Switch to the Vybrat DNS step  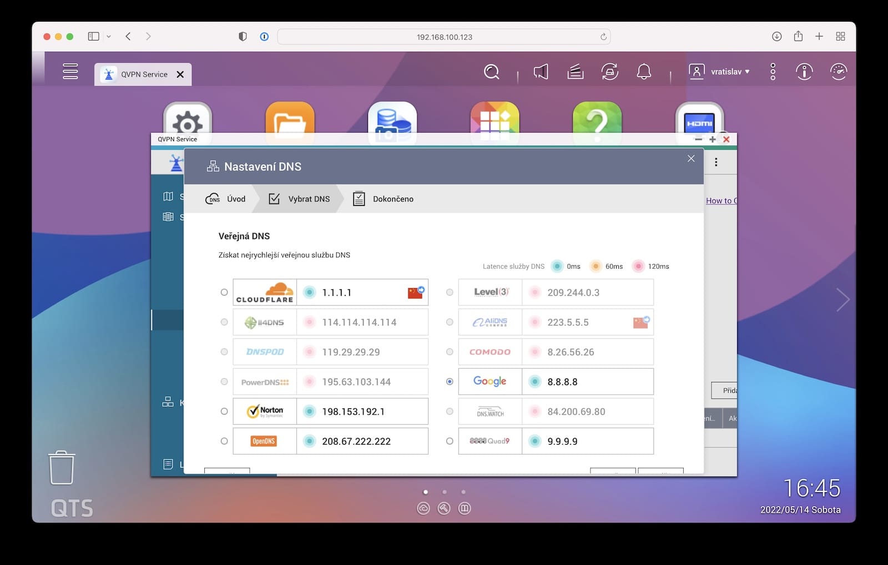299,199
